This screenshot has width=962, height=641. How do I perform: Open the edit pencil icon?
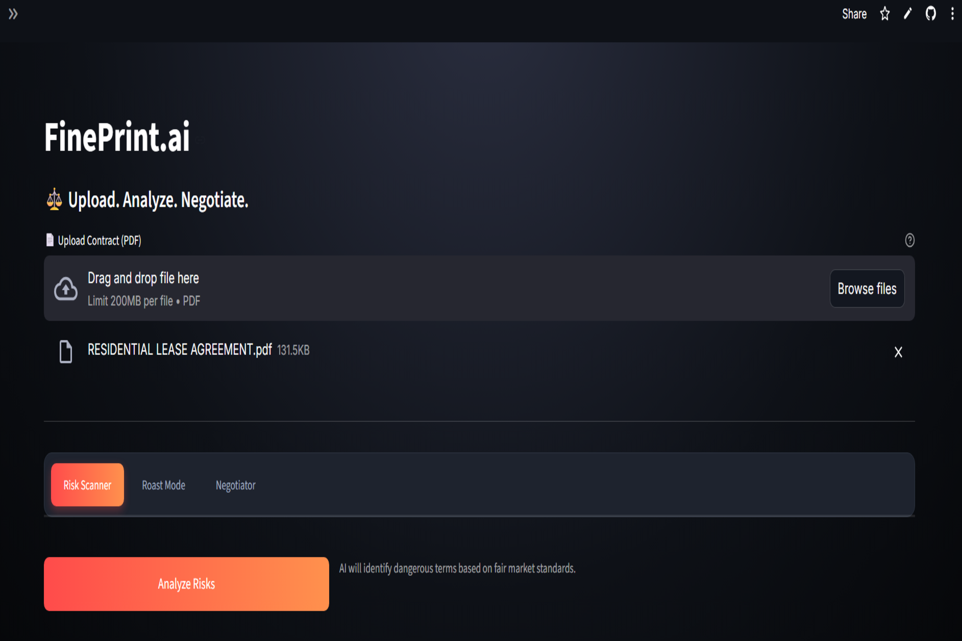click(907, 14)
